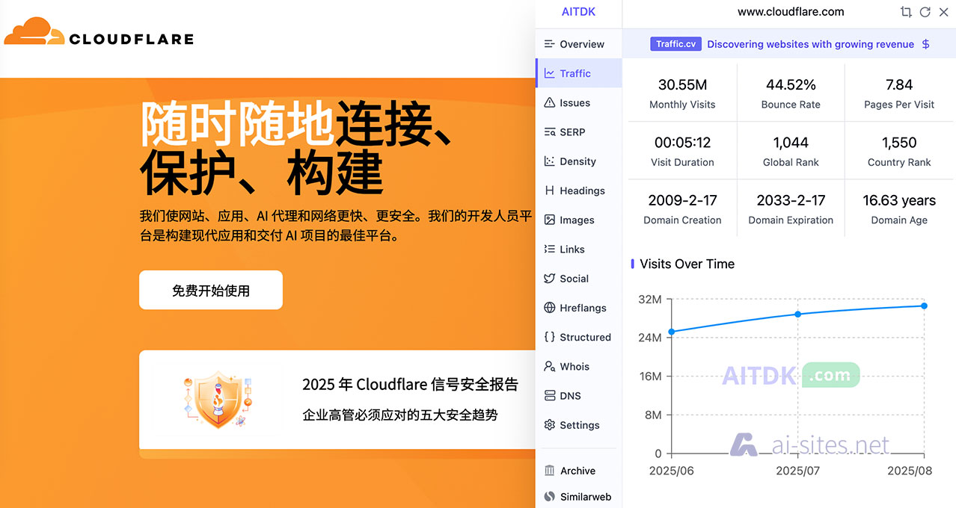Show the DNS records section

point(570,396)
